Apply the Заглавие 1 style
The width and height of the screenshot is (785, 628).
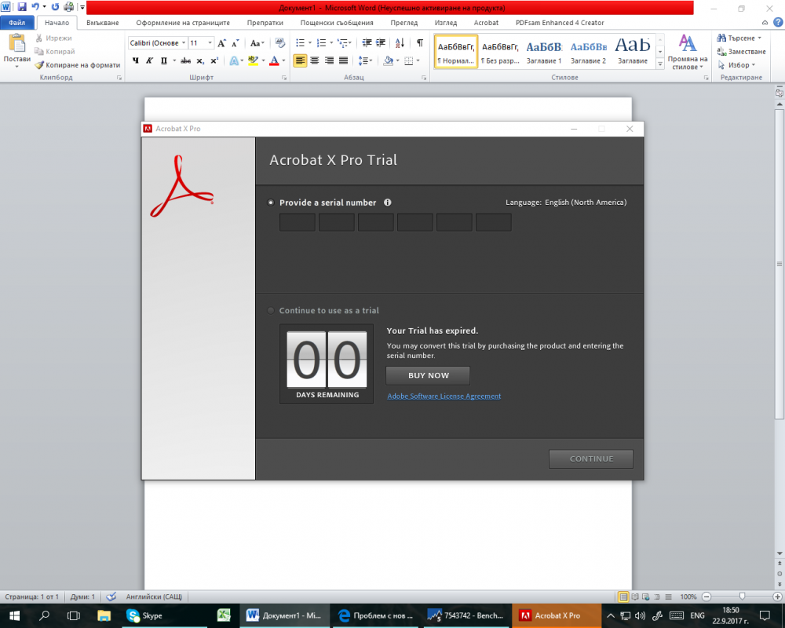point(544,52)
